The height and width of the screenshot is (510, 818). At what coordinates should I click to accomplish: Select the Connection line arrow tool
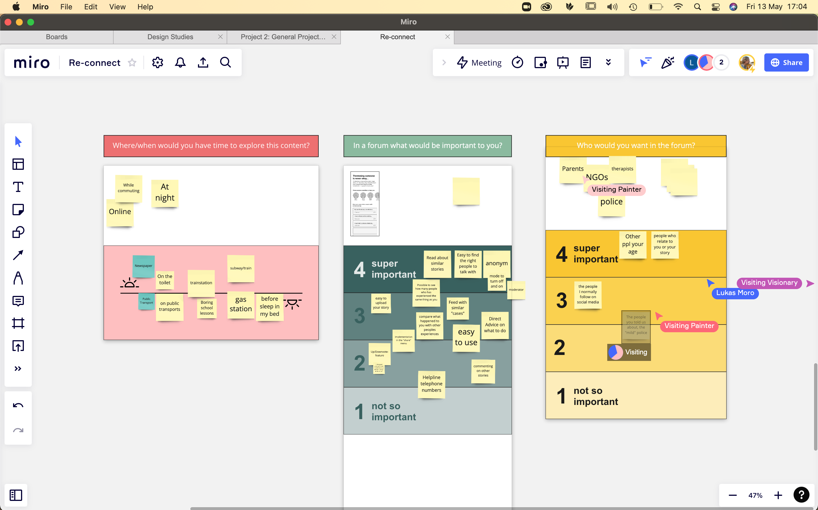[18, 255]
